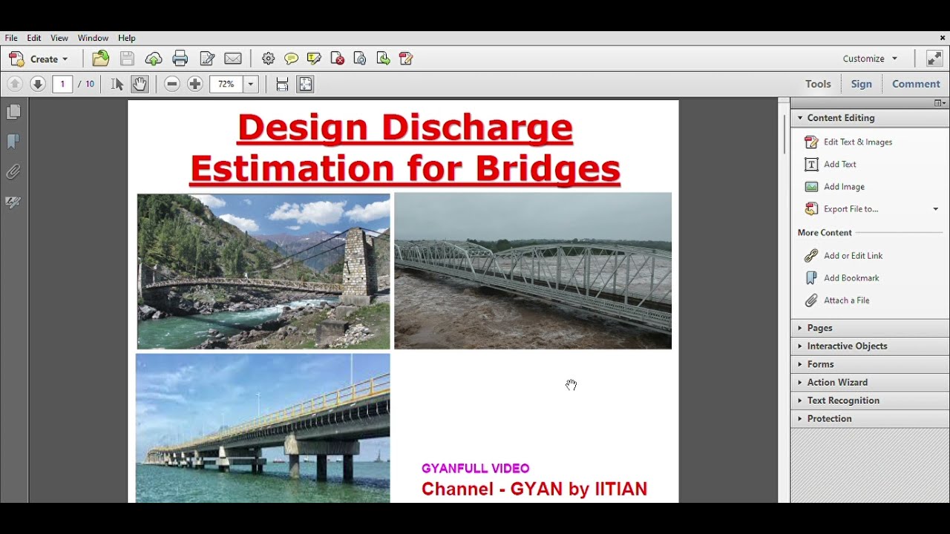Open the Edit menu

click(34, 38)
